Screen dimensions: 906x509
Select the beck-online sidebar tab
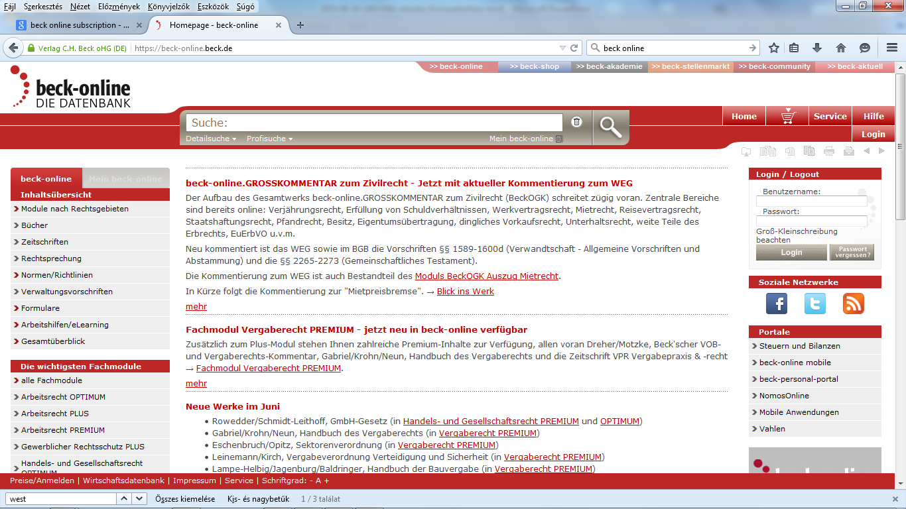[x=46, y=178]
